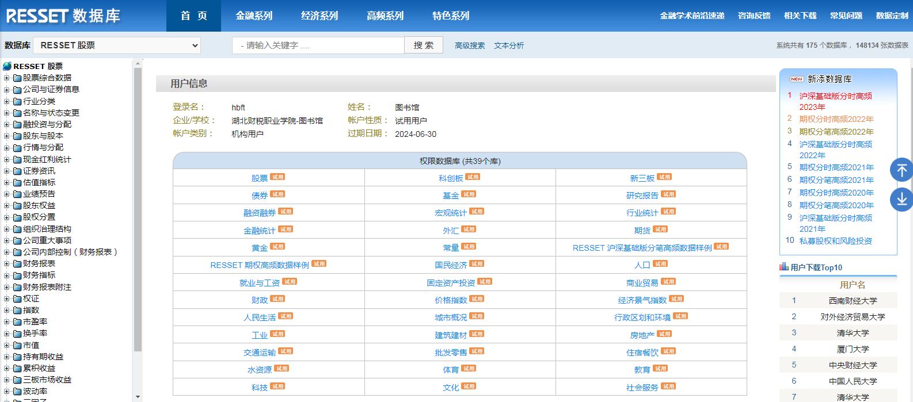The image size is (913, 402).
Task: Open the 房地产 database link
Action: 642,335
